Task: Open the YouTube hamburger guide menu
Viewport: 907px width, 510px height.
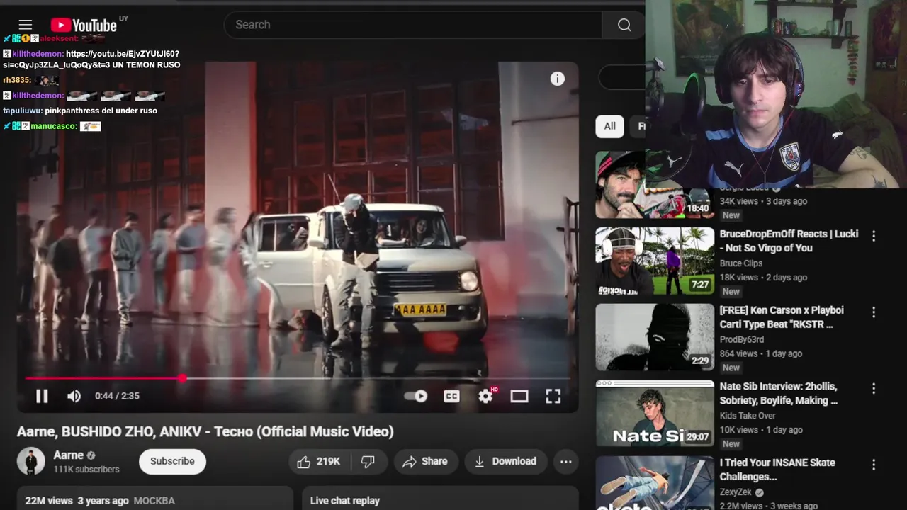Action: (26, 25)
